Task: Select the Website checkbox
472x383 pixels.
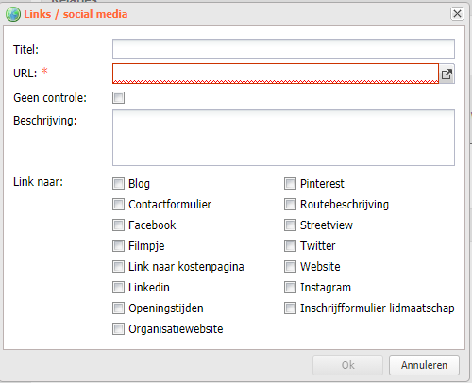Action: click(290, 266)
